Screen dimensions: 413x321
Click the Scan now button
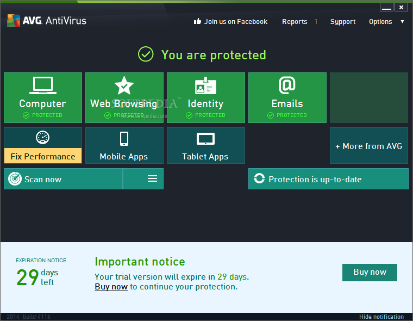click(x=63, y=179)
